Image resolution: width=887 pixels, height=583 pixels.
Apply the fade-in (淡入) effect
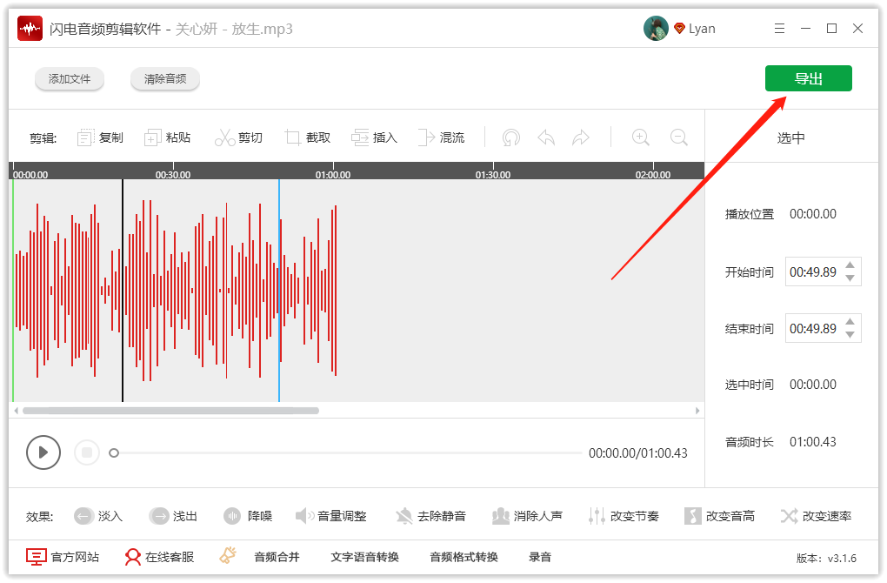point(98,515)
